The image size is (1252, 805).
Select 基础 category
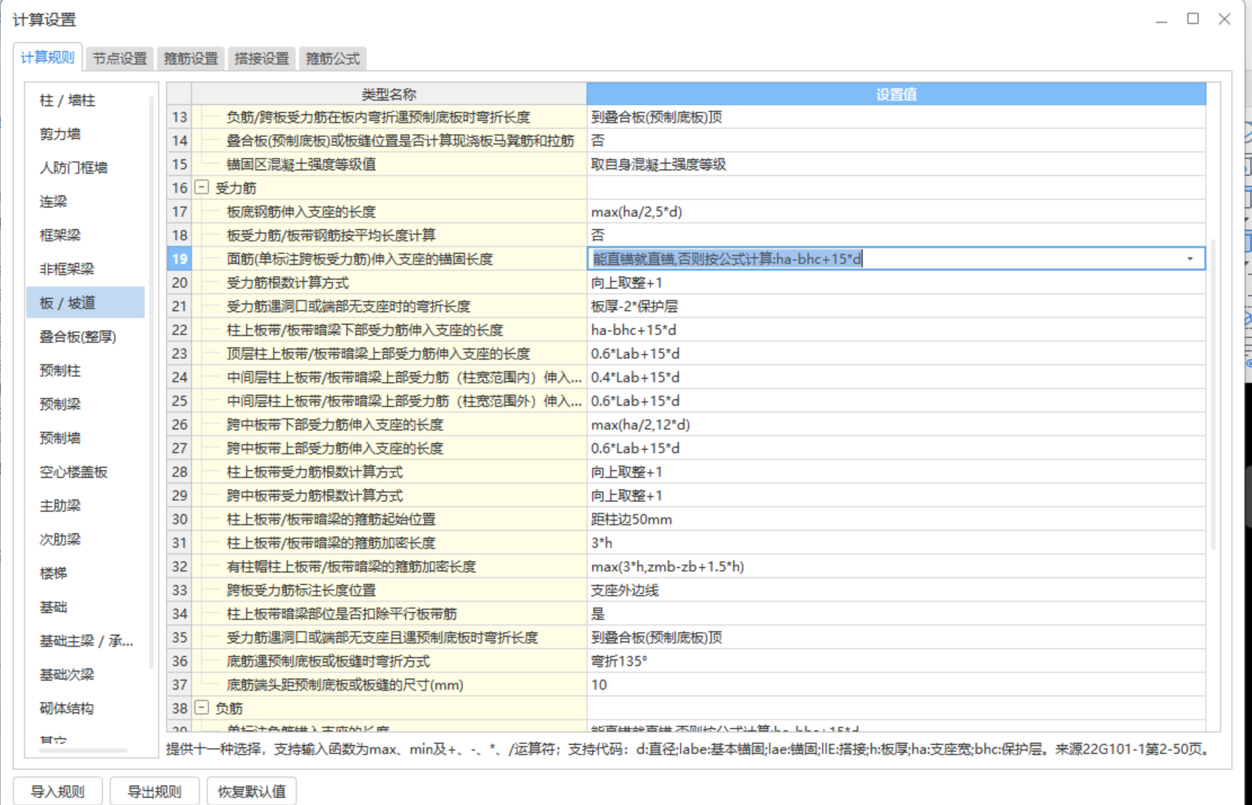pyautogui.click(x=86, y=607)
